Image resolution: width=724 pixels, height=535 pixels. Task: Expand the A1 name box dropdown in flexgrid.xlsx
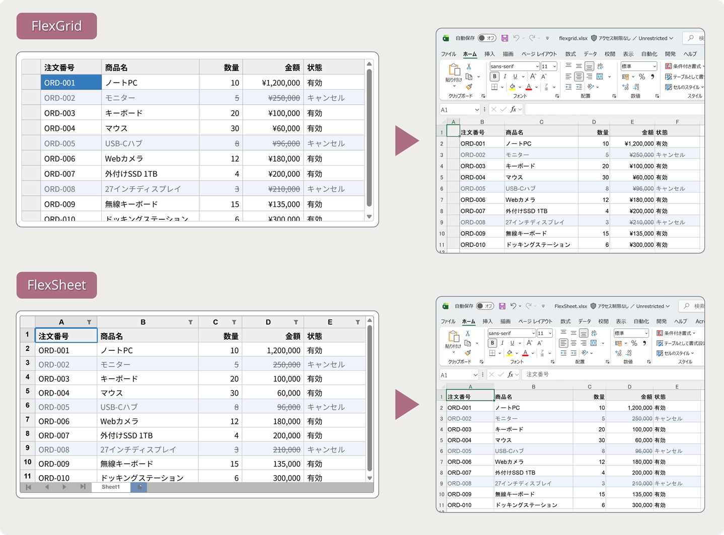[476, 110]
